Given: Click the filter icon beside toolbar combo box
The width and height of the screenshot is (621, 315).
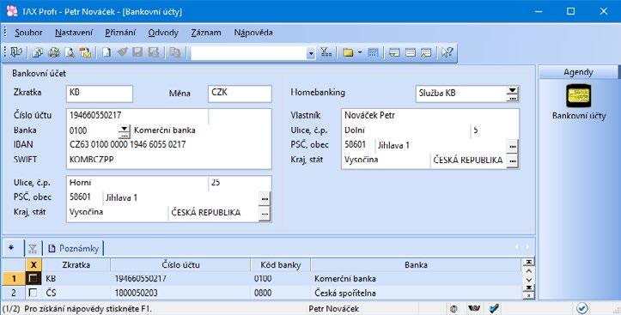Looking at the screenshot, I should pos(326,52).
